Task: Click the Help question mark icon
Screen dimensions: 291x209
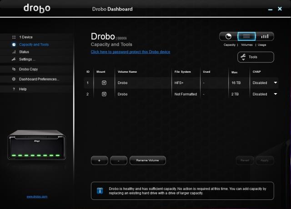Action: tap(14, 89)
